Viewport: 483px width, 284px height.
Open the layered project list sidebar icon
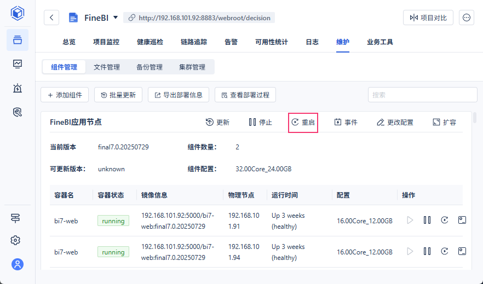pos(18,40)
